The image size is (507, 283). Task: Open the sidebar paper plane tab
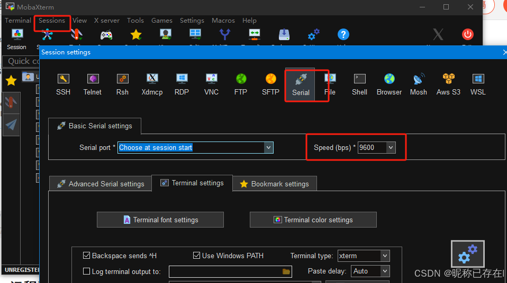coord(11,125)
